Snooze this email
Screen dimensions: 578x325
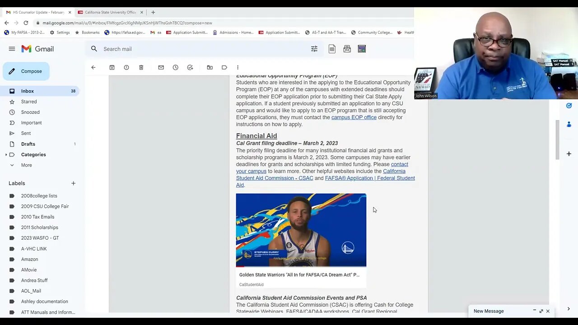[176, 67]
